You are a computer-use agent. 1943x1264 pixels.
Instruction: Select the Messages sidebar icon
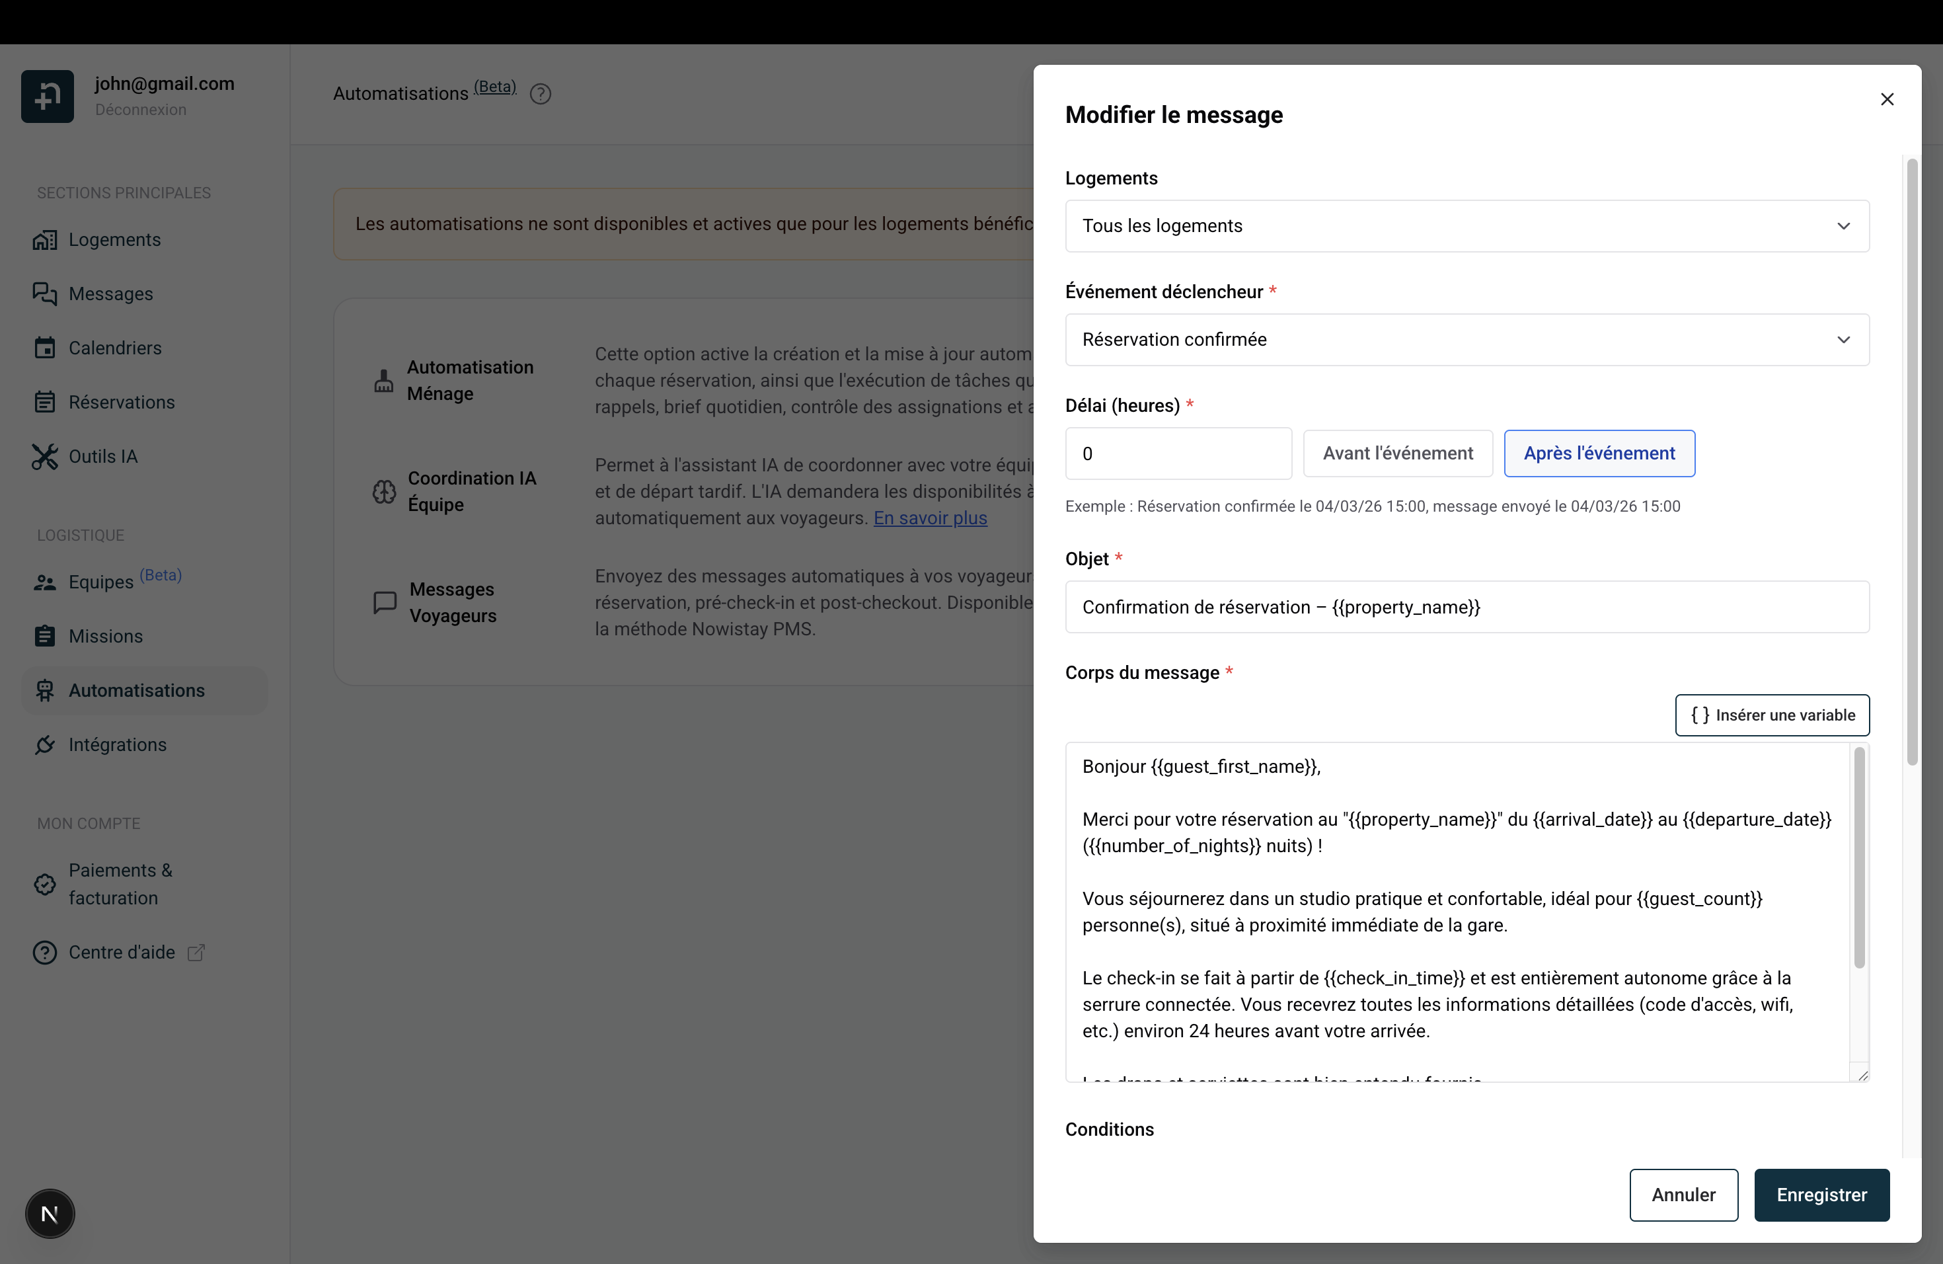pyautogui.click(x=46, y=294)
